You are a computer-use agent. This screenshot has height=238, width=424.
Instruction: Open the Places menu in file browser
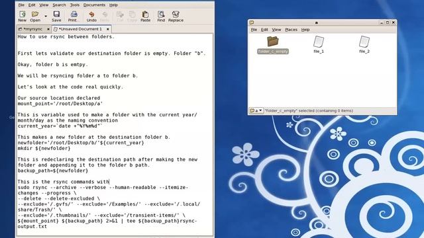[x=291, y=30]
